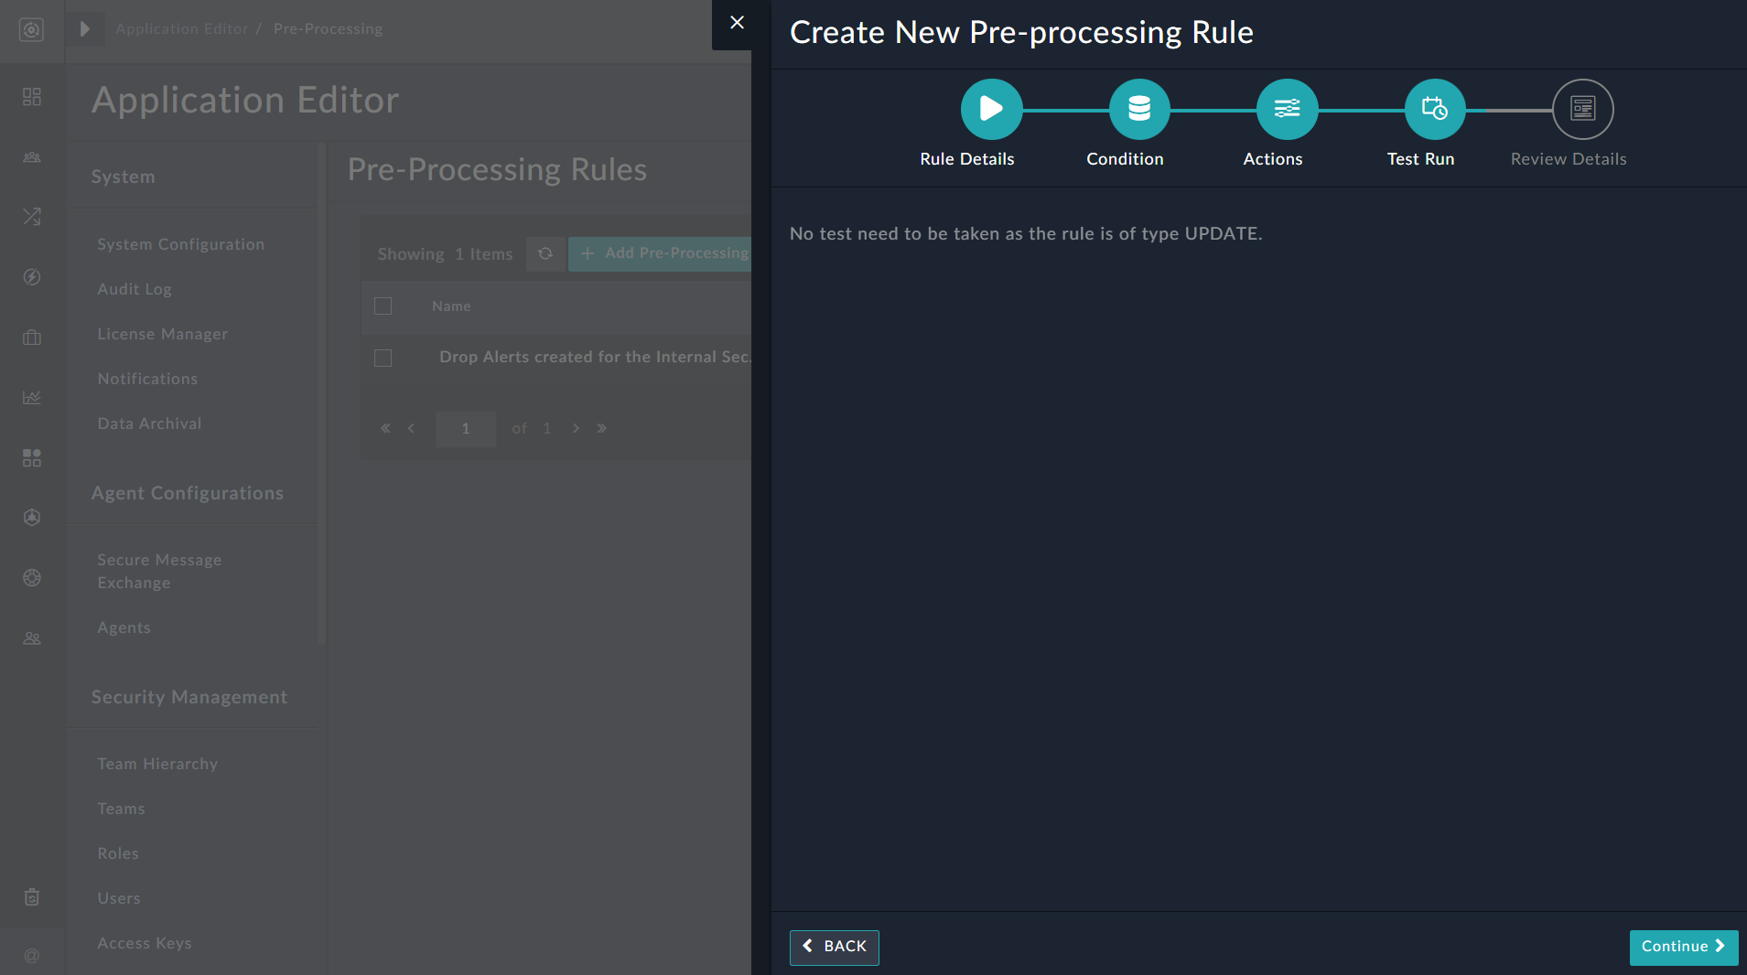The width and height of the screenshot is (1747, 975).
Task: Click Continue to proceed to next step
Action: (1682, 947)
